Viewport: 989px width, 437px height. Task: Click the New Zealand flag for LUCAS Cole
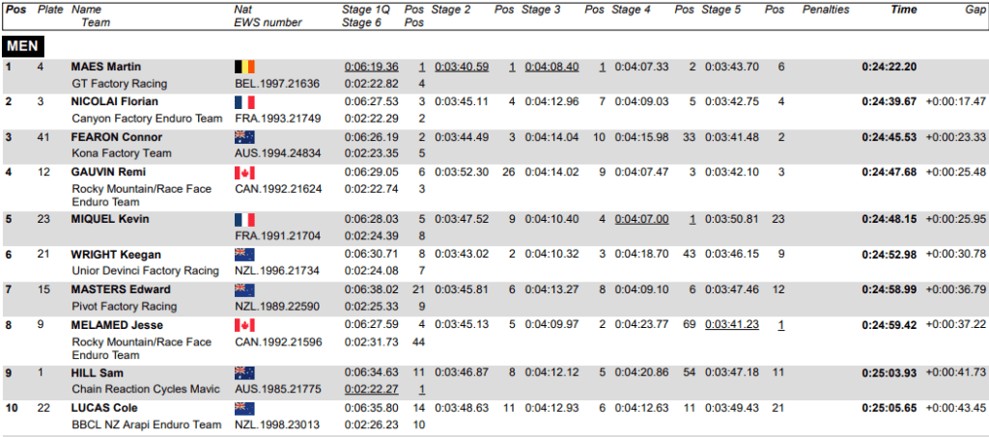[x=244, y=408]
